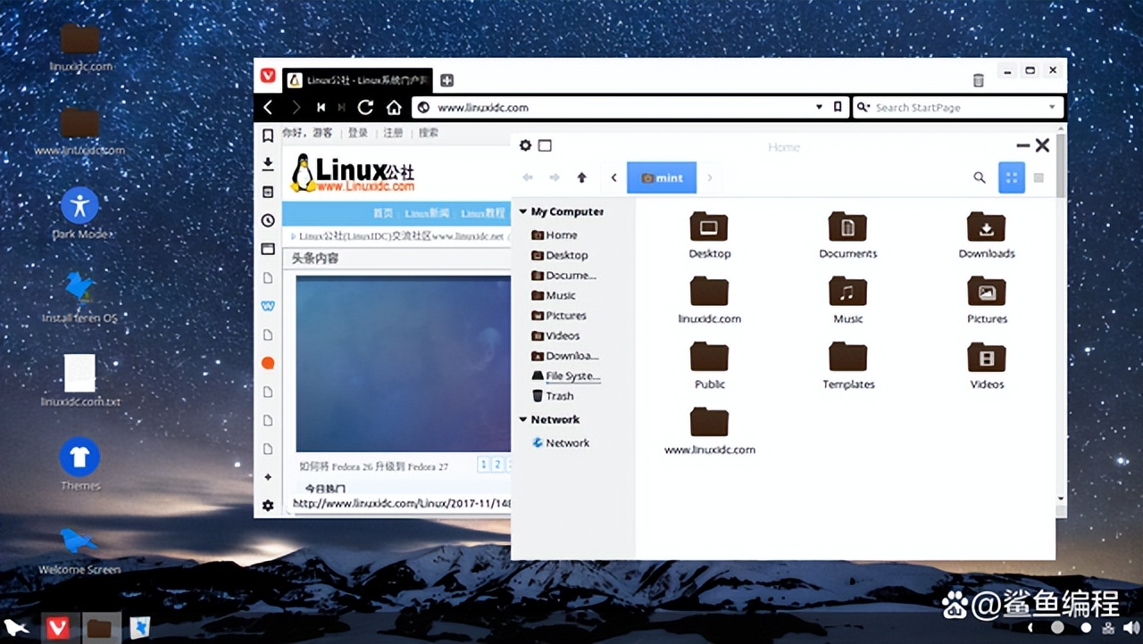Reload the Linux公社 webpage

(365, 107)
